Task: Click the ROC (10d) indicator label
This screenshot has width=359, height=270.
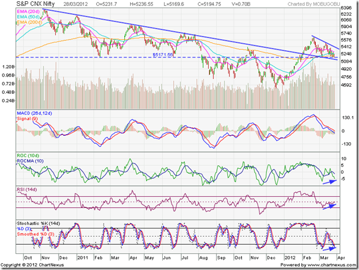Action: tap(28, 155)
